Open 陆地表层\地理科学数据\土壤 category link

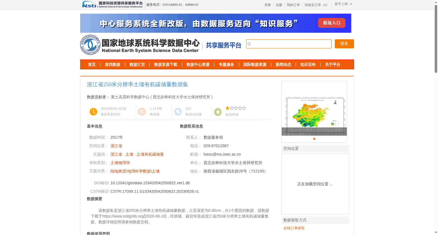[135, 171]
